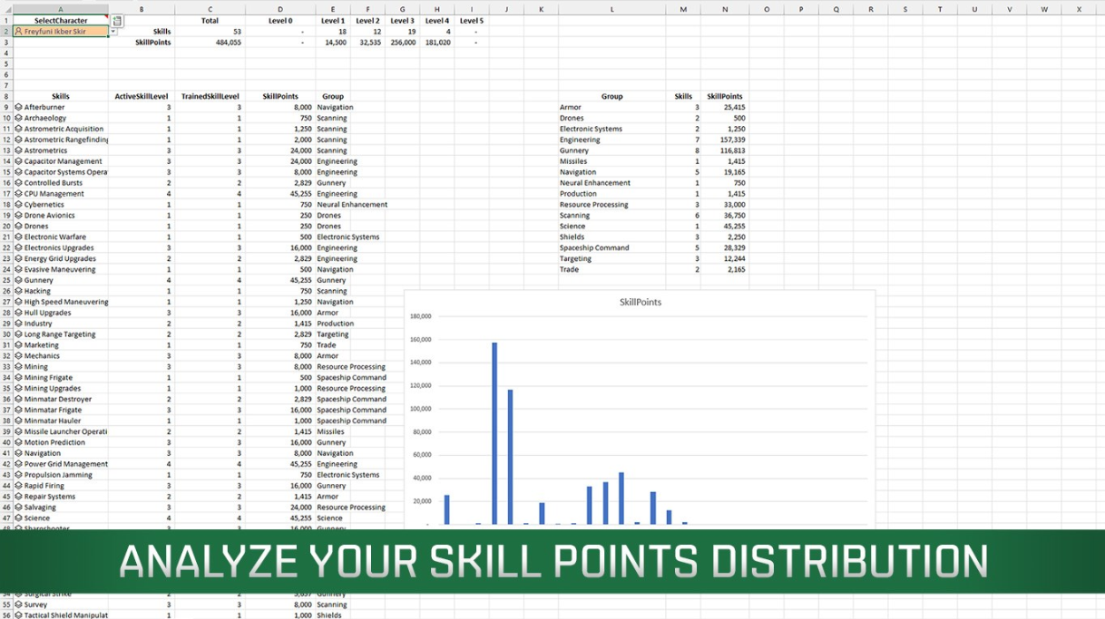The height and width of the screenshot is (619, 1105).
Task: Select column C header
Action: click(x=210, y=9)
